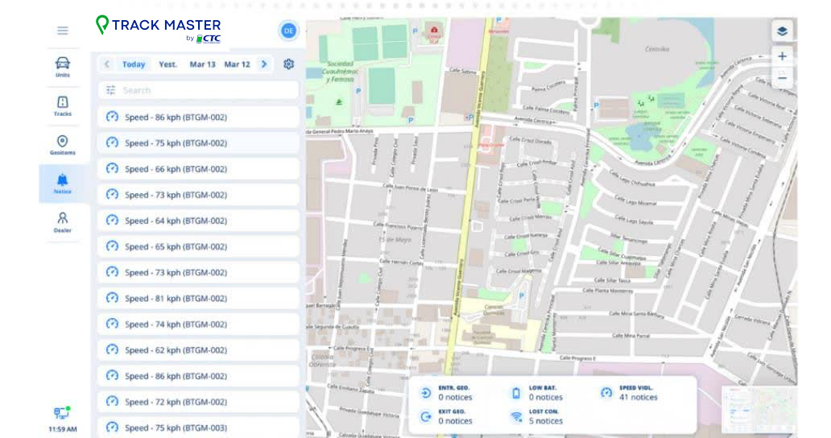Open the Dealer section

pos(63,222)
